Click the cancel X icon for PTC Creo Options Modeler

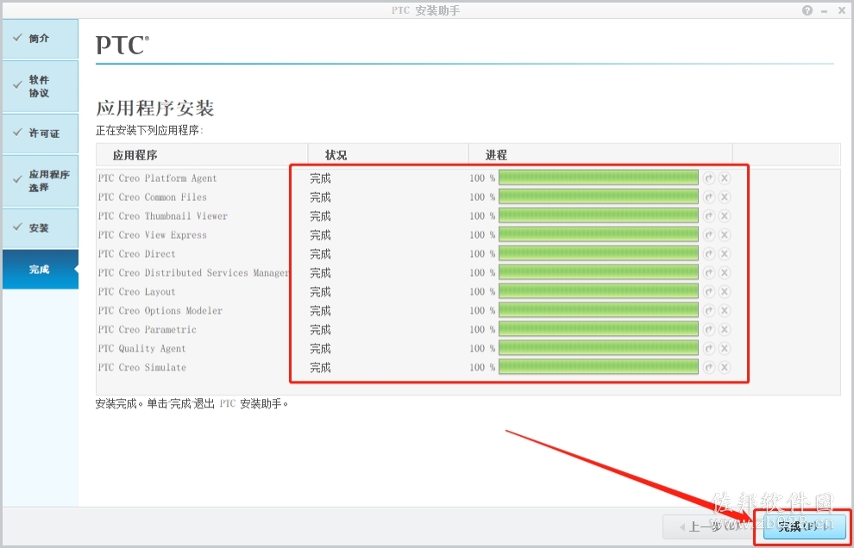724,310
